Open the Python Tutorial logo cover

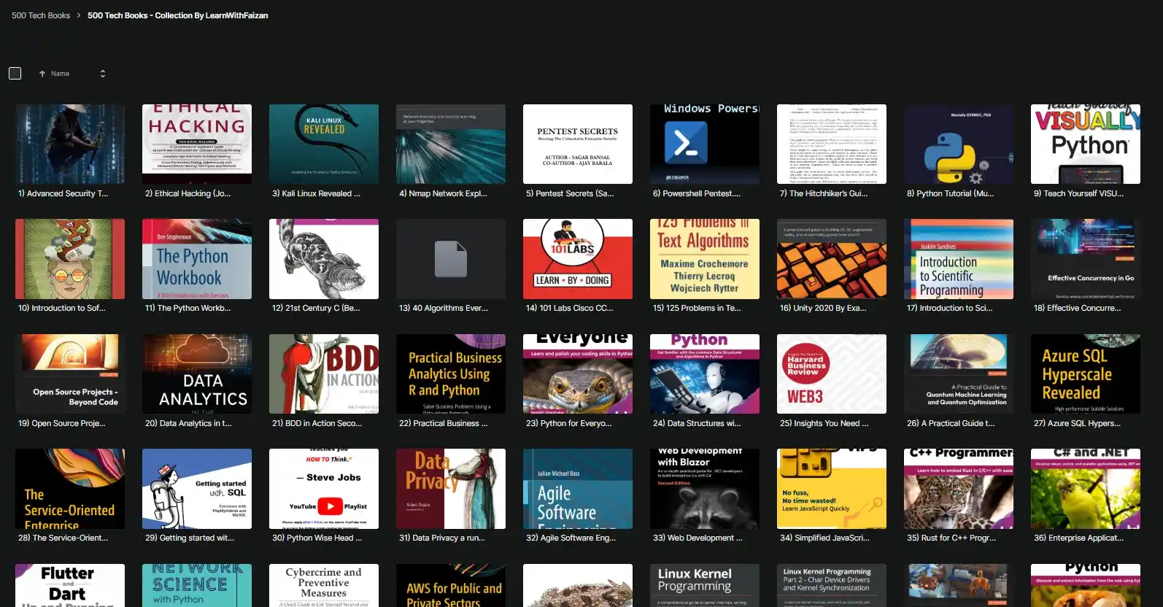(x=959, y=144)
